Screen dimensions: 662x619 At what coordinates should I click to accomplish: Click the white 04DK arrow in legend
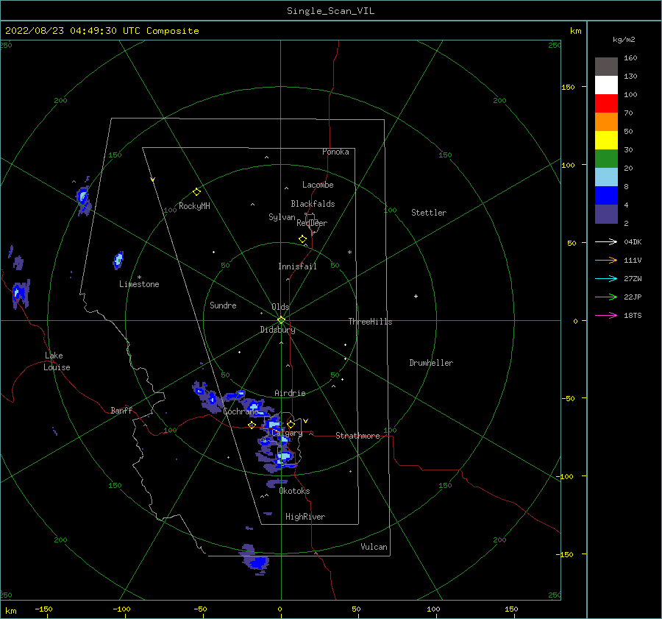[x=606, y=241]
